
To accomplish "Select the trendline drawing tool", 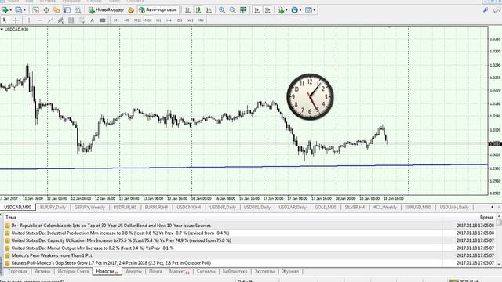I will tap(50, 20).
